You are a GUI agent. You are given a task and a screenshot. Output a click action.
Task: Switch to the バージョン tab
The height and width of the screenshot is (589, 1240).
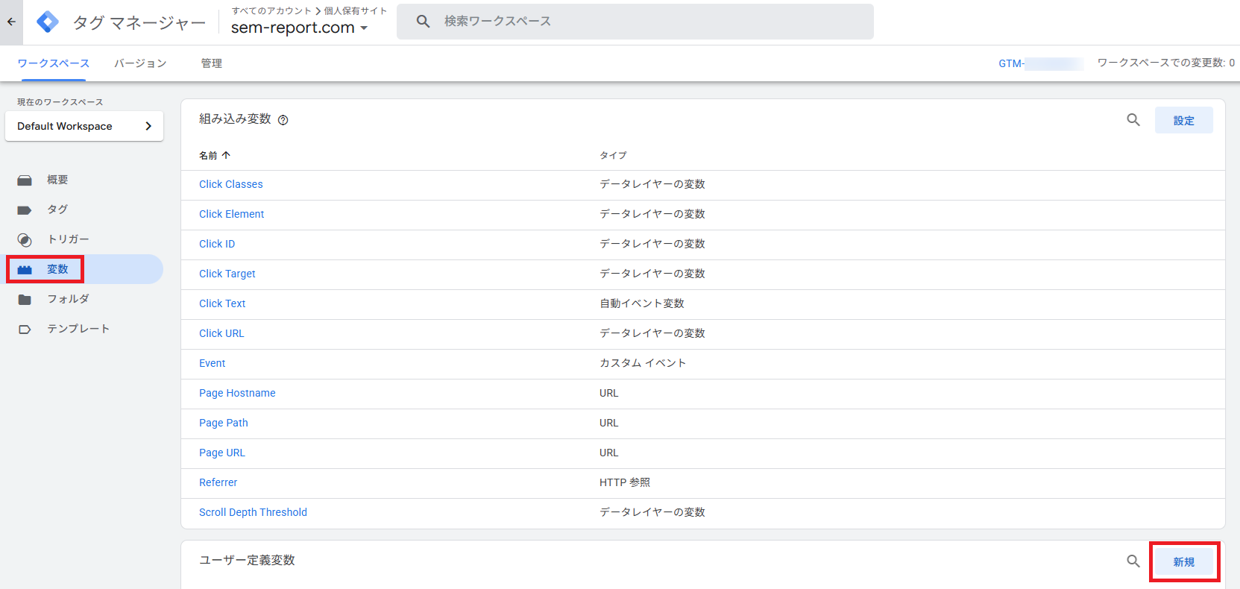coord(140,63)
